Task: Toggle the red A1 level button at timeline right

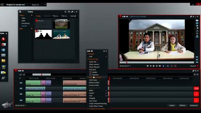Action: coord(196,94)
